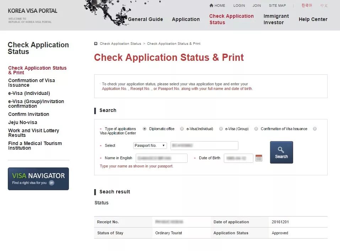Open Jeju No-visa in the sidebar
Image resolution: width=340 pixels, height=251 pixels.
pyautogui.click(x=22, y=122)
